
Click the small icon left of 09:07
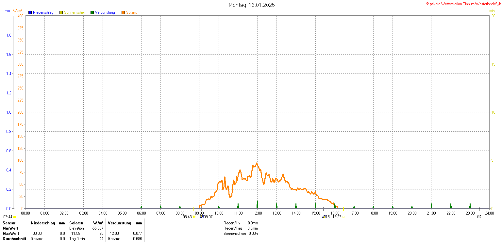pyautogui.click(x=202, y=217)
